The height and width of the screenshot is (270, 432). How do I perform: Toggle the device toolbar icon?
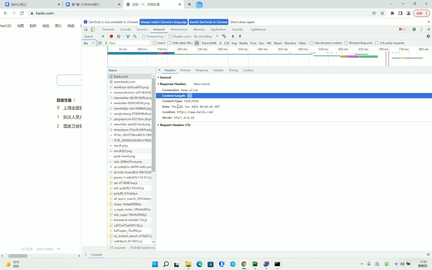click(92, 29)
